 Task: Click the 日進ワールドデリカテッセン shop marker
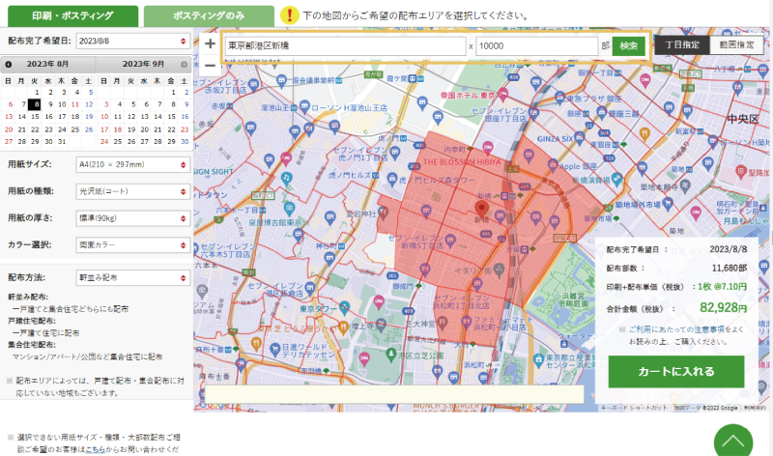(275, 350)
